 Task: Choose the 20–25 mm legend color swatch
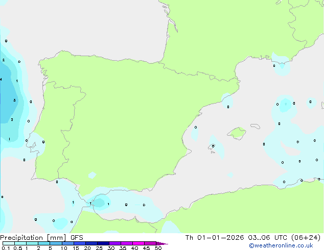91,243
